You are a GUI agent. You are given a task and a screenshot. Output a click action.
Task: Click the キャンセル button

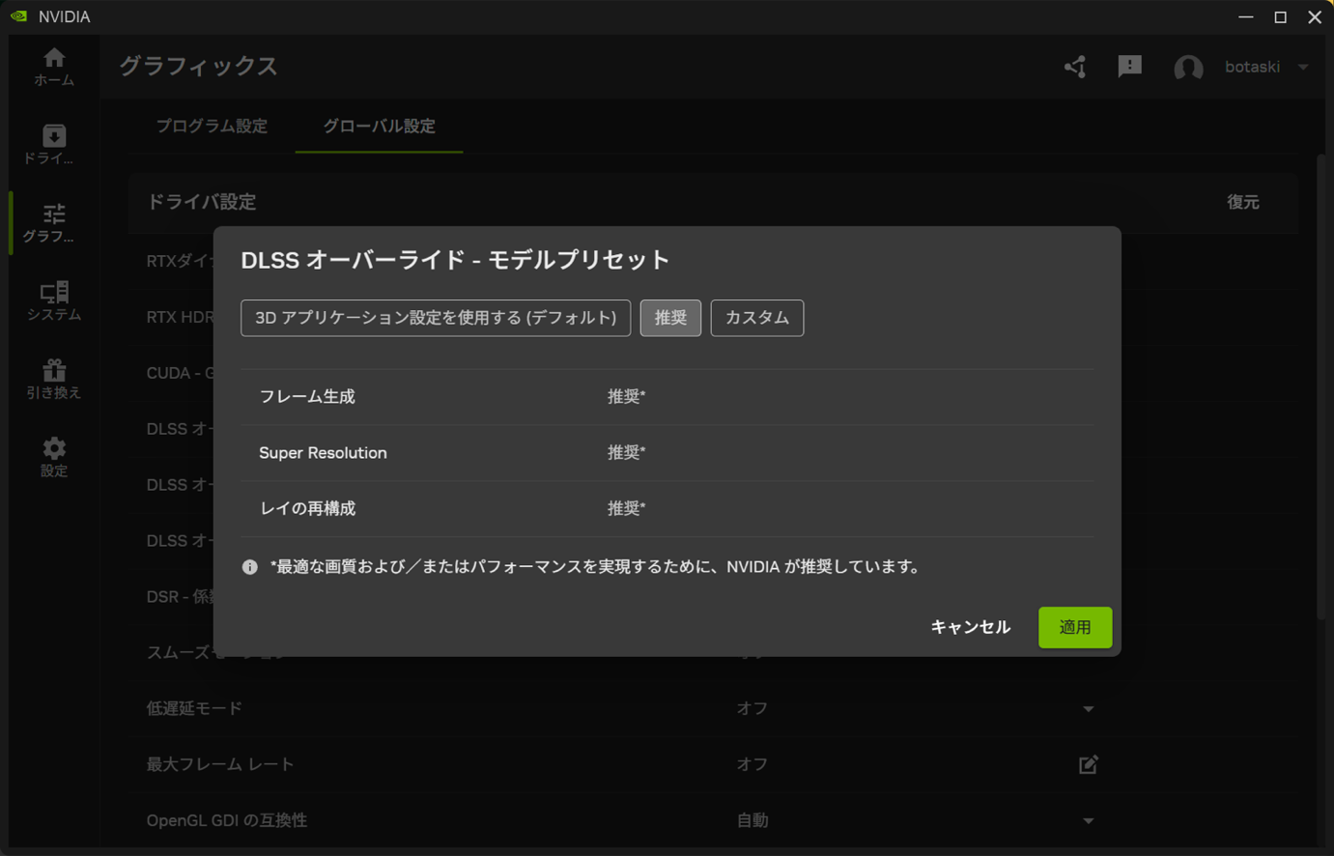971,627
